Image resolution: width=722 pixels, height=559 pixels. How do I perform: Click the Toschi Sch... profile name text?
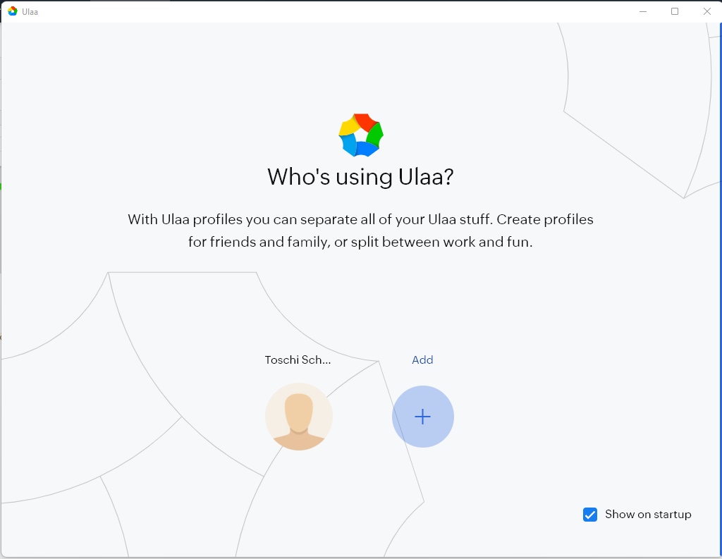pos(298,360)
